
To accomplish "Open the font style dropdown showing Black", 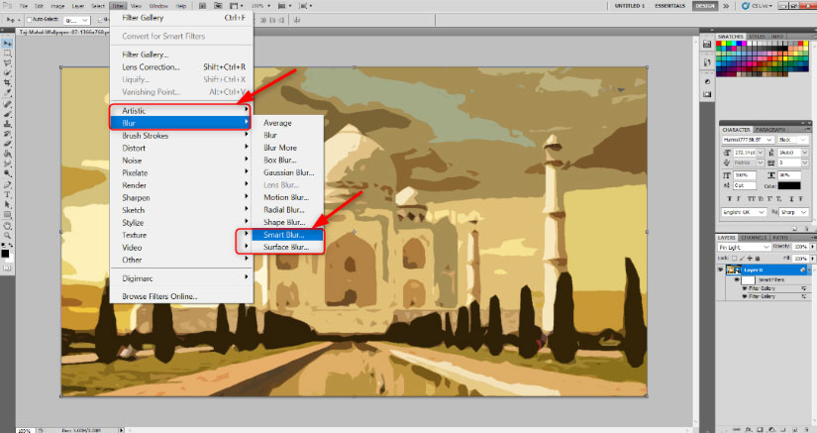I will [792, 140].
